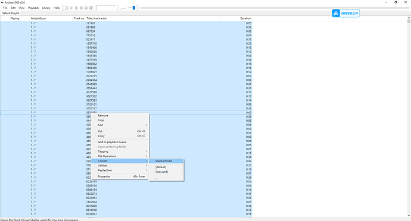Click the Stop playback button
The width and height of the screenshot is (411, 221).
click(66, 8)
